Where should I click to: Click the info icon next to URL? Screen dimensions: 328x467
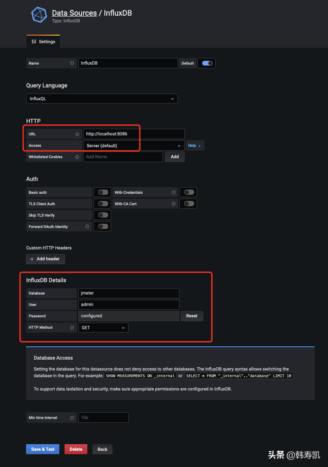click(77, 133)
